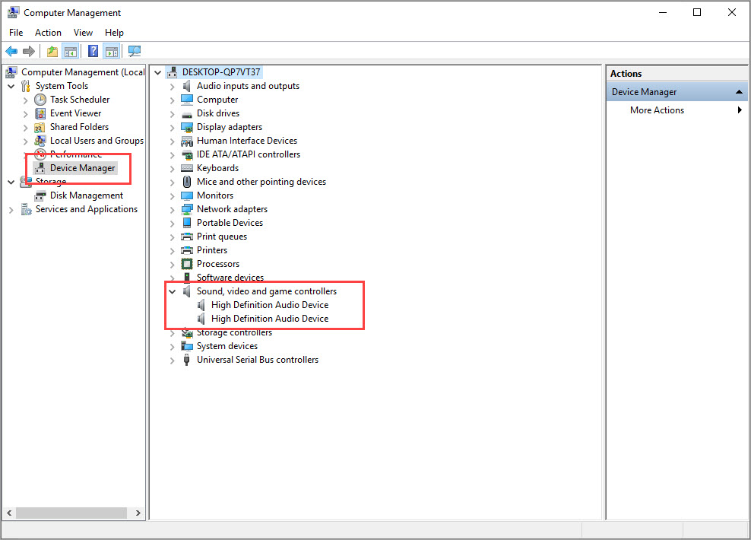Expand the Network adapters category
This screenshot has width=751, height=540.
click(x=173, y=208)
